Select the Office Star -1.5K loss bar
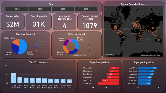Viewport: 166px width, 93px height. 114,71
